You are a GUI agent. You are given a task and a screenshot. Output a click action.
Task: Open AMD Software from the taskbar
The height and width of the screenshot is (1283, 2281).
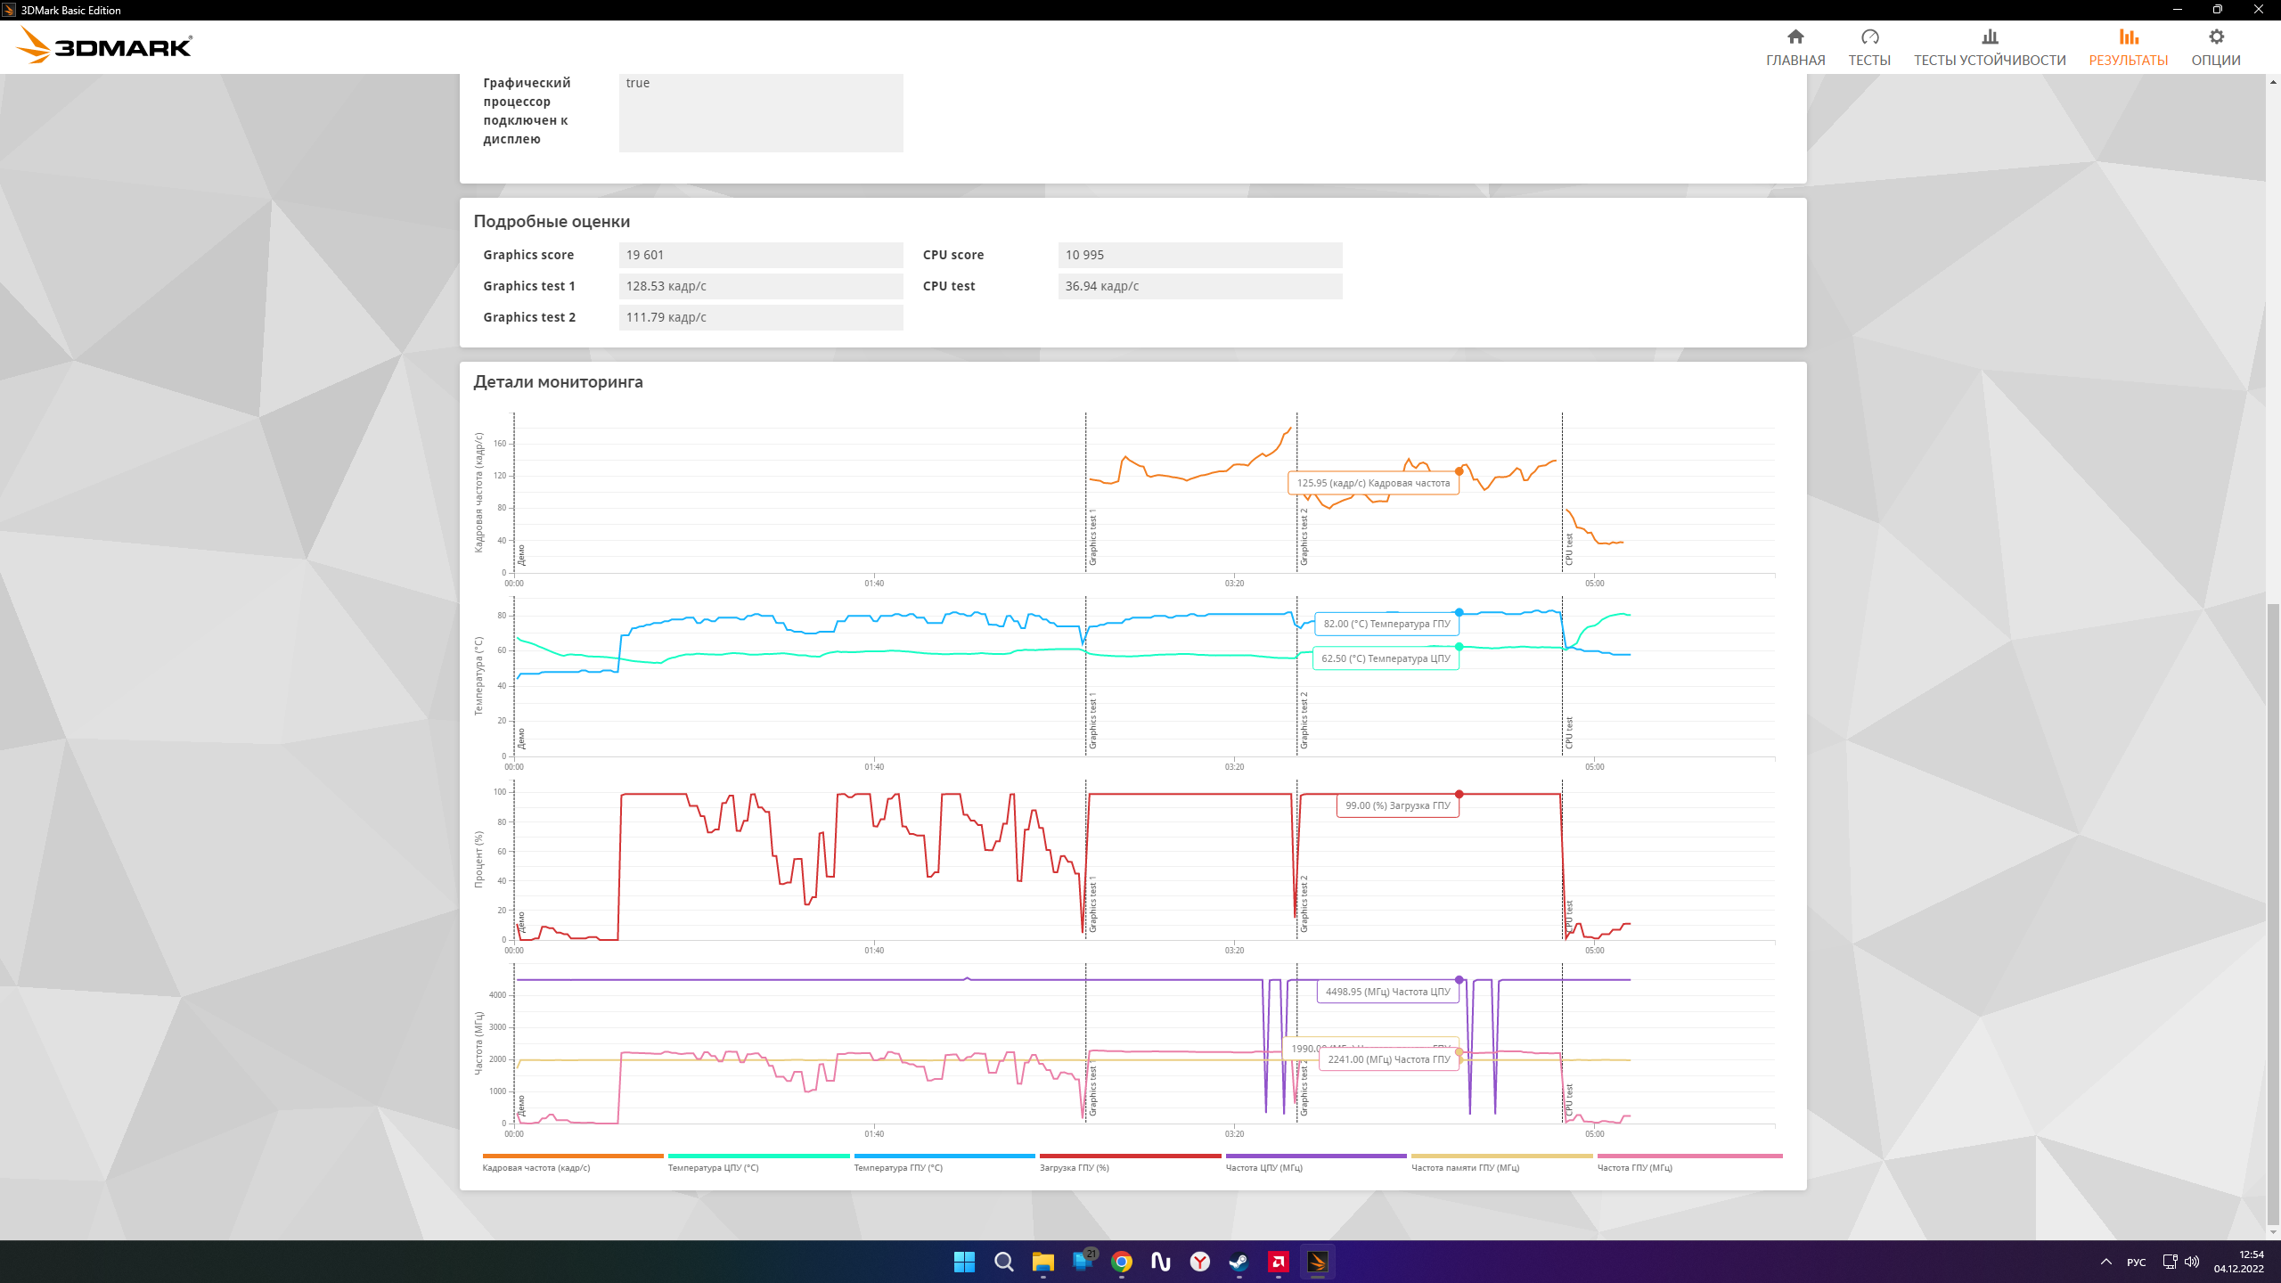[x=1278, y=1262]
